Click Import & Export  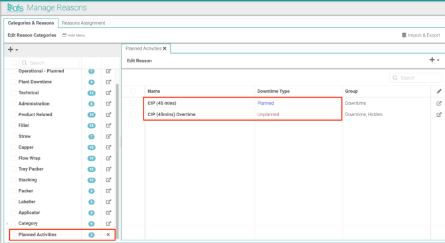tap(421, 35)
